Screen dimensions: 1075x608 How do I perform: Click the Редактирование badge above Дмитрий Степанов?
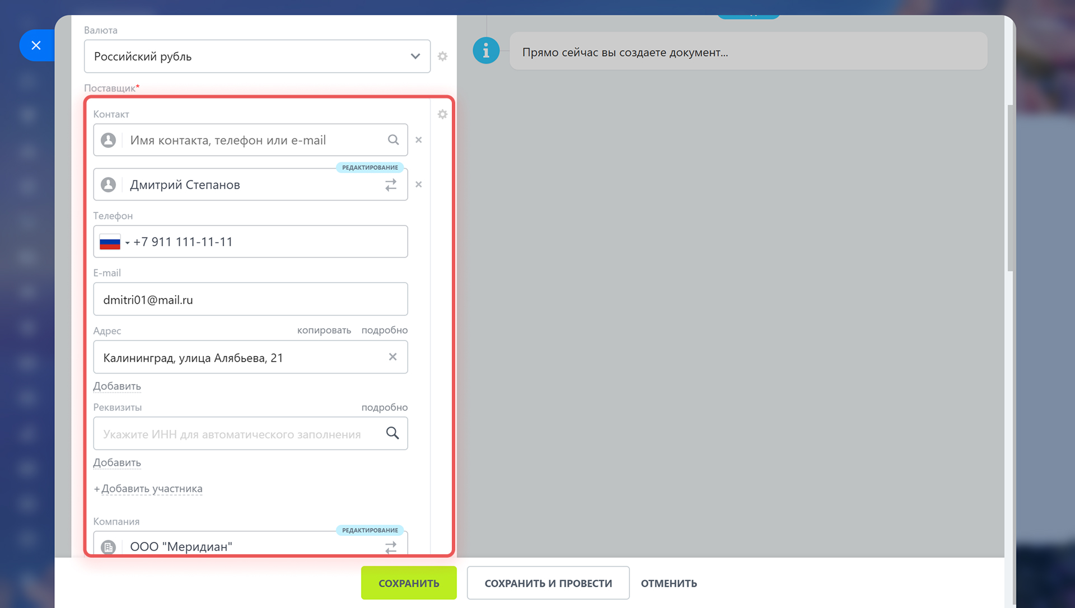(370, 167)
